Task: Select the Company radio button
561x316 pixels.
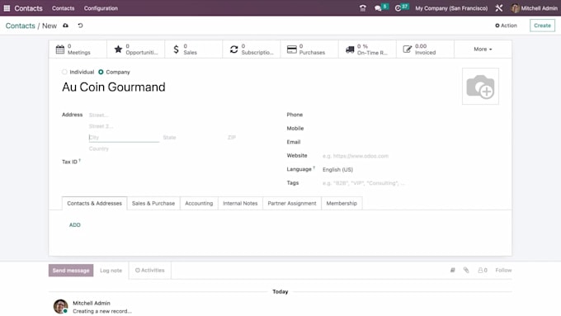Action: tap(101, 72)
